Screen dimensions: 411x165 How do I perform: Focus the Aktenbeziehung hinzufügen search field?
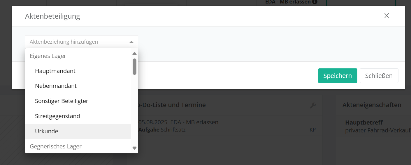[x=77, y=42]
